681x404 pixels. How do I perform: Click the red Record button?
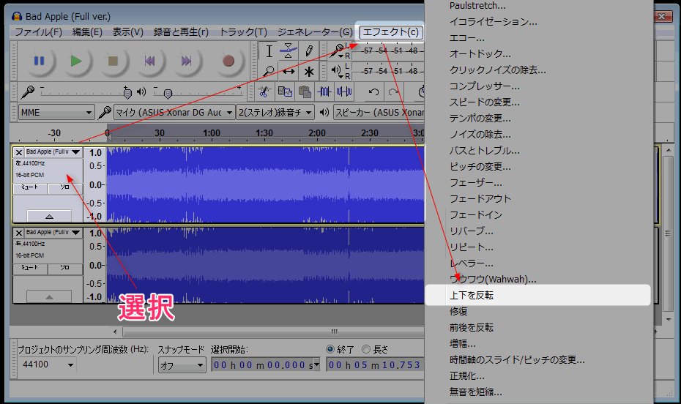[x=228, y=61]
